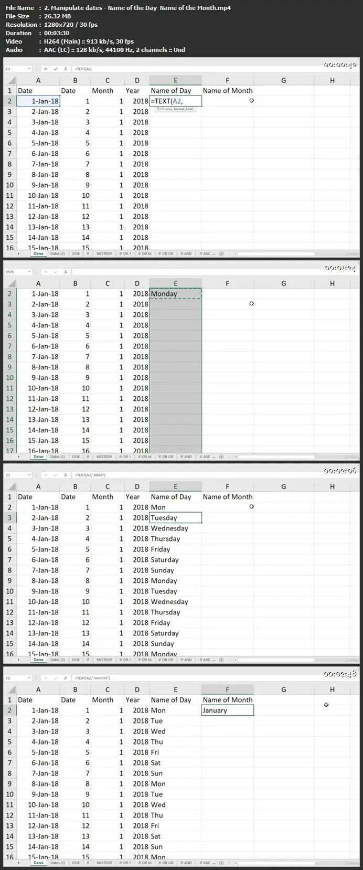Image resolution: width=363 pixels, height=870 pixels.
Task: Click the 'Name of Month' header cell in the 00:00:42 frame
Action: pyautogui.click(x=227, y=90)
